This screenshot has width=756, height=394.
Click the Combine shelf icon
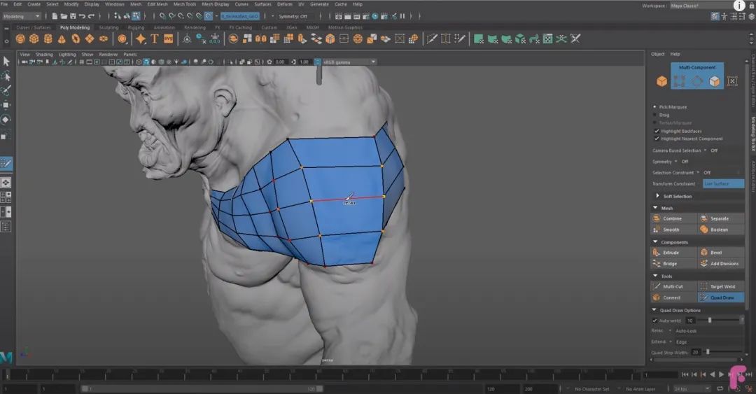[233, 39]
